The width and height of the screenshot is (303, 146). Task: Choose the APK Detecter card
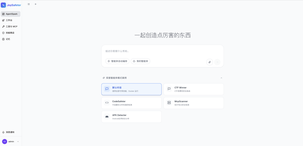(x=131, y=117)
